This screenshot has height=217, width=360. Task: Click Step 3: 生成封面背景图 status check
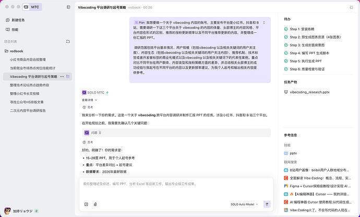click(x=286, y=45)
